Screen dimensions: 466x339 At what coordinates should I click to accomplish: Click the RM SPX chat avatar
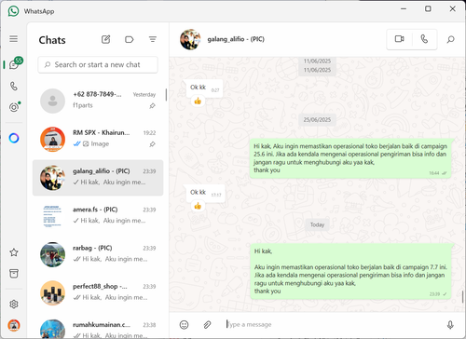52,139
